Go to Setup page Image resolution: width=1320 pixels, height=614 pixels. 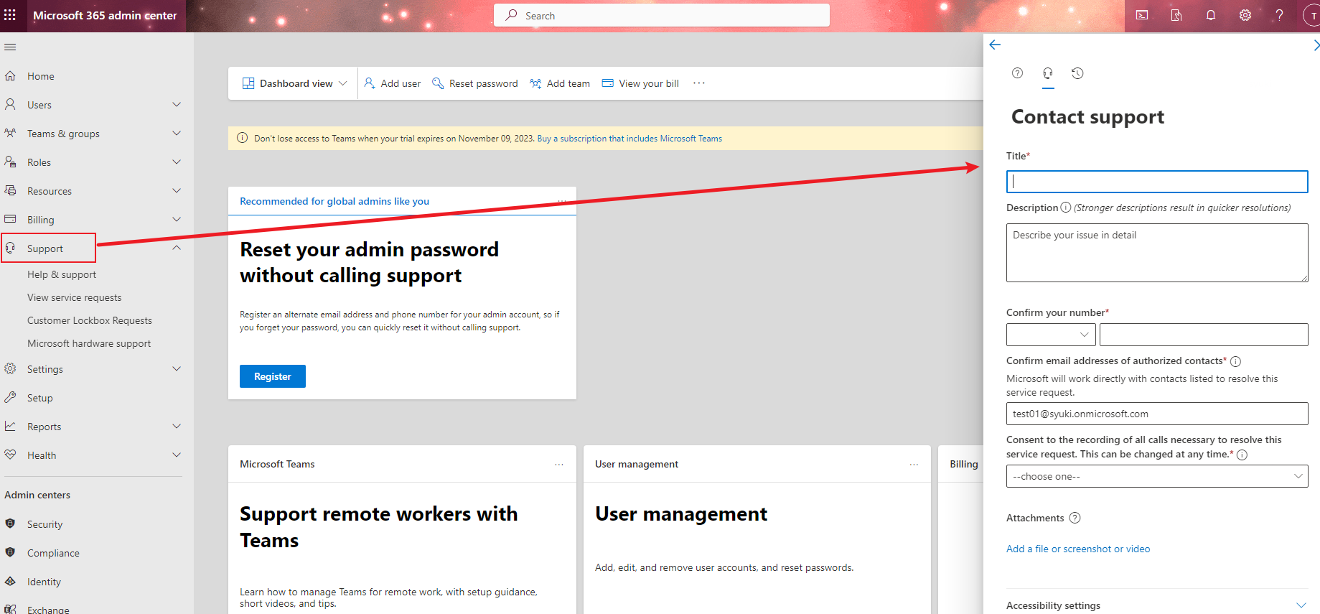(x=39, y=398)
